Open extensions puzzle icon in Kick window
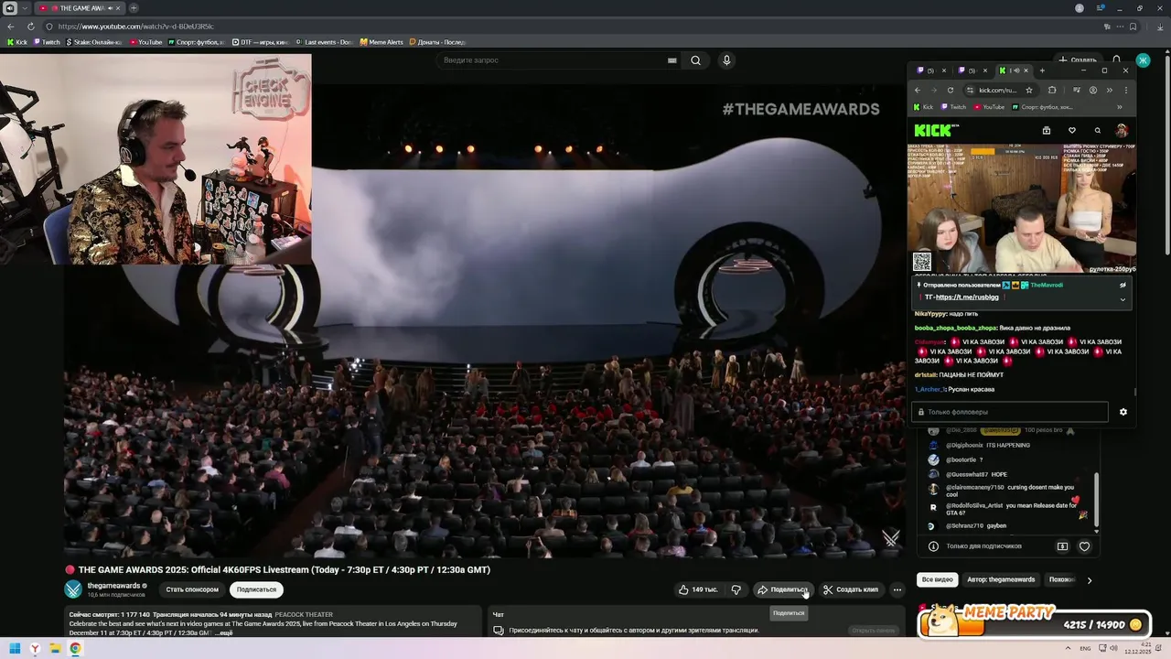The image size is (1171, 659). point(1052,91)
